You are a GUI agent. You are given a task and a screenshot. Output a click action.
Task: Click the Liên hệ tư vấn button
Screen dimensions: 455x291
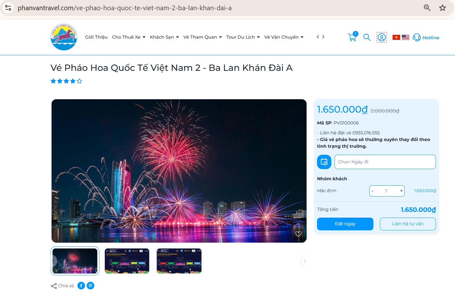[x=408, y=224]
